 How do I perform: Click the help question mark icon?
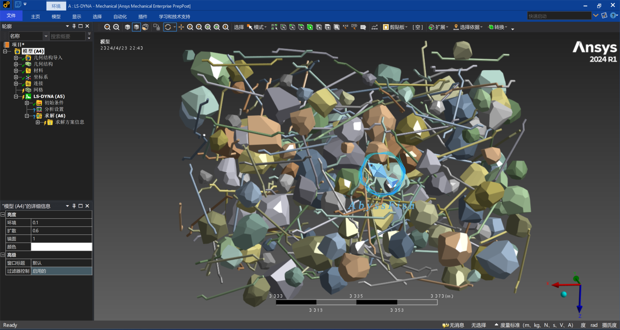(613, 15)
